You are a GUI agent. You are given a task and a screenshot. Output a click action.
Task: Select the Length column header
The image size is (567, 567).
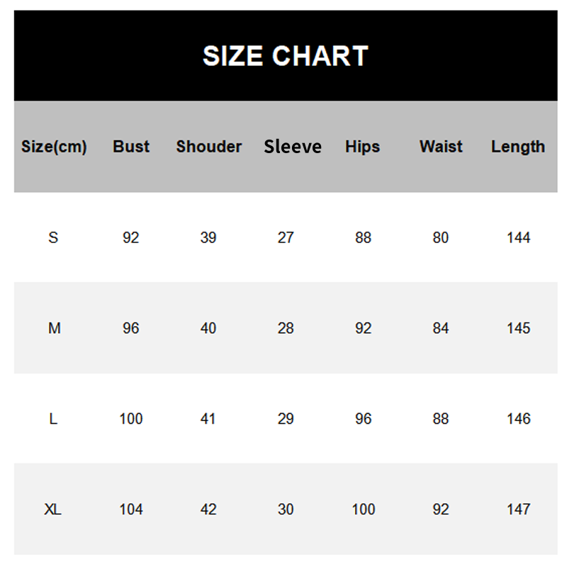pos(518,147)
